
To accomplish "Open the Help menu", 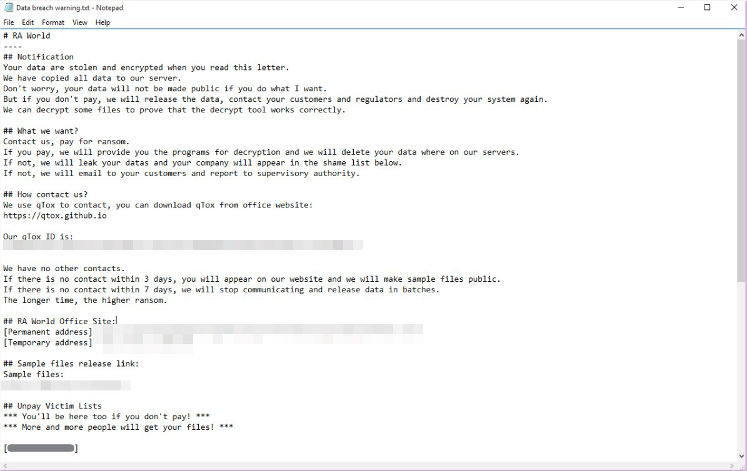I will click(x=103, y=22).
